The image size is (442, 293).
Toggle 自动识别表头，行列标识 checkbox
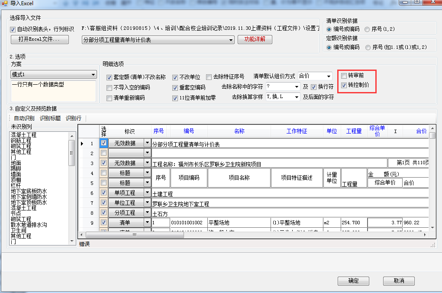click(13, 29)
